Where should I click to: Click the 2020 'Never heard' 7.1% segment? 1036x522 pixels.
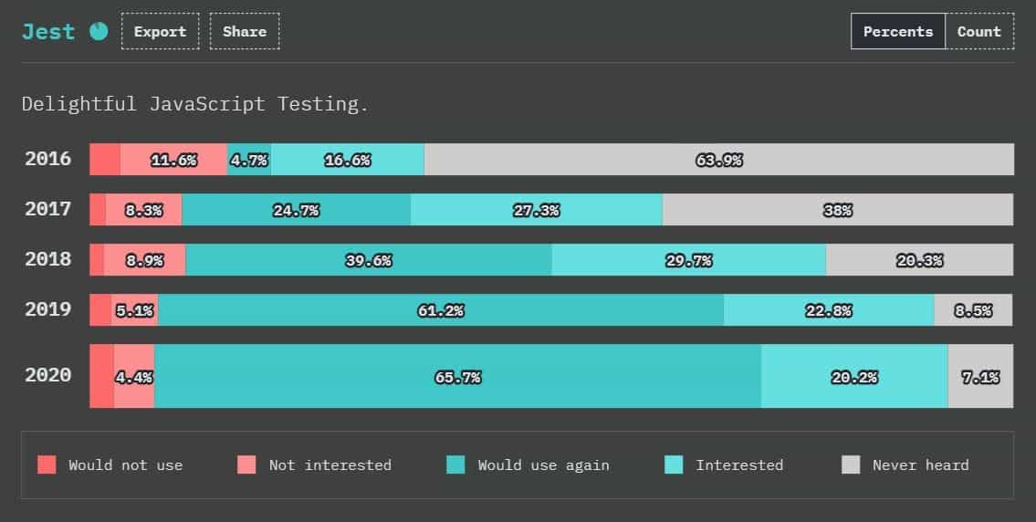[980, 376]
